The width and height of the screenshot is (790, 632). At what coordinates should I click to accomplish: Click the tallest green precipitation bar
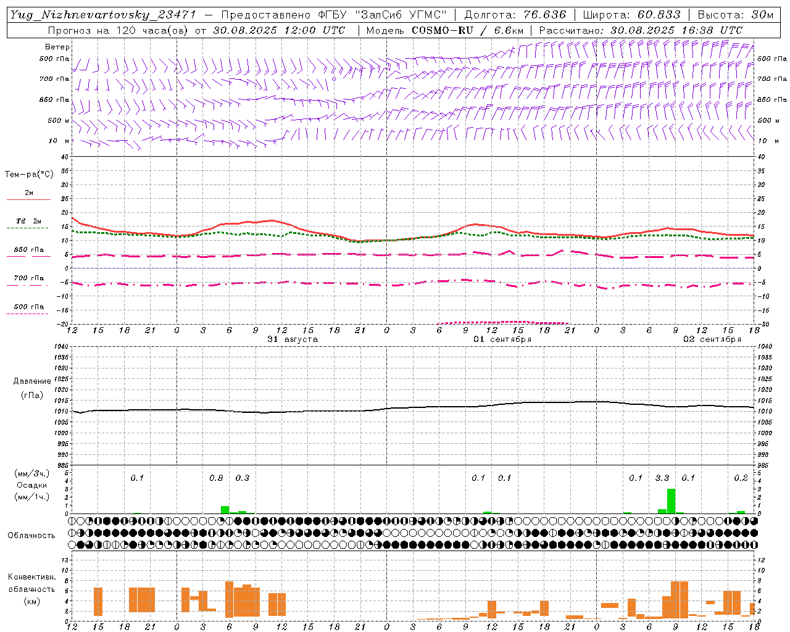click(671, 501)
